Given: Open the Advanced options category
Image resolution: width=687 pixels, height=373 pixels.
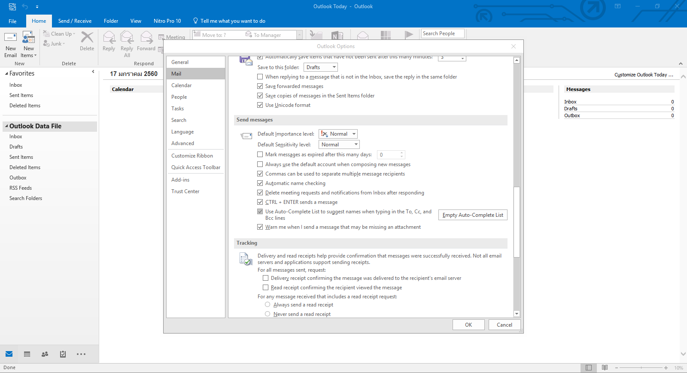Looking at the screenshot, I should [x=195, y=143].
